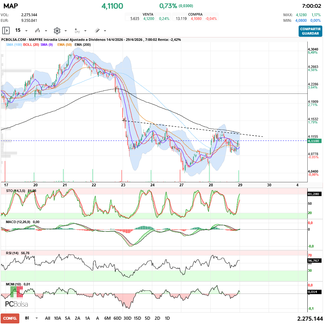Click the 81,280 stochastic value tag
The width and height of the screenshot is (327, 325).
click(315, 194)
